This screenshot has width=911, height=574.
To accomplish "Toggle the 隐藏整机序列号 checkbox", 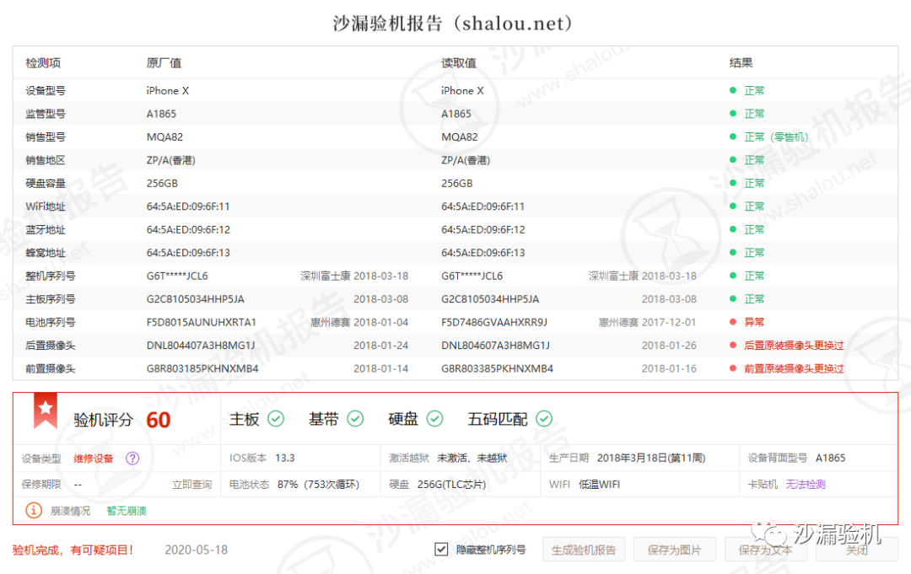I will (441, 549).
